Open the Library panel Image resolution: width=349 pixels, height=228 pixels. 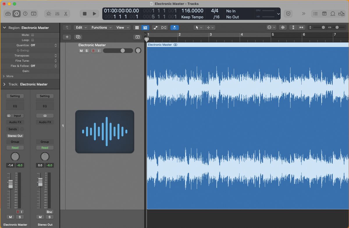click(8, 13)
